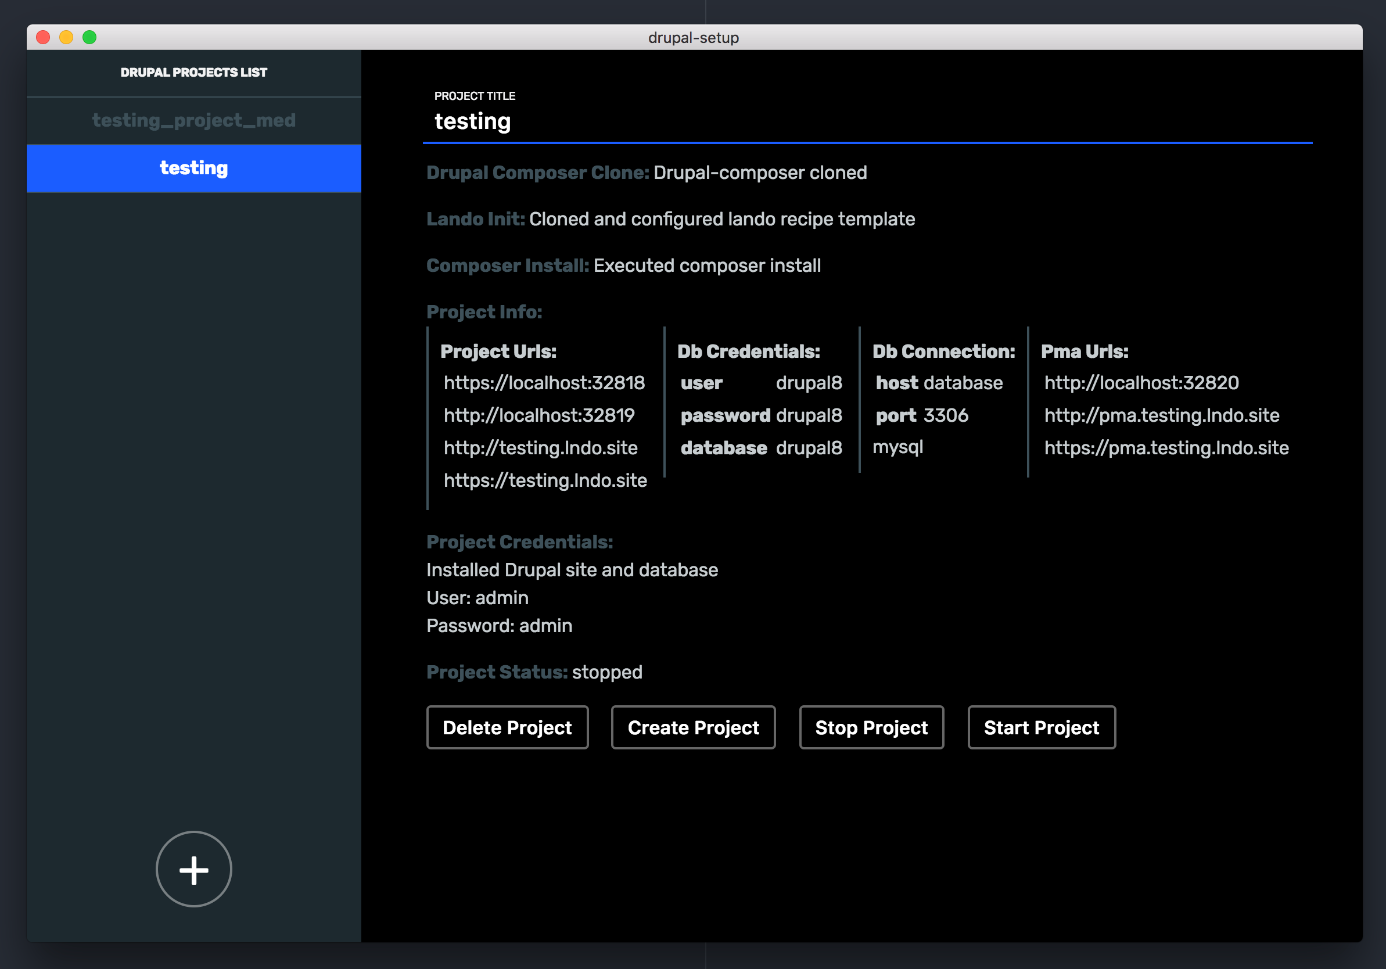Image resolution: width=1386 pixels, height=969 pixels.
Task: Open https://testing.lndo.site link
Action: [x=545, y=480]
